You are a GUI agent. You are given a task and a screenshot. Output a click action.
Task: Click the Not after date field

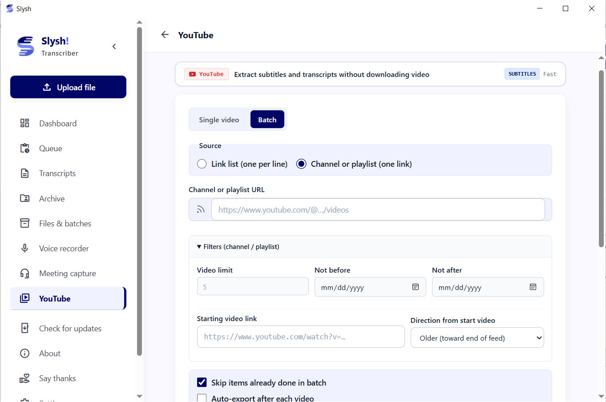(488, 287)
